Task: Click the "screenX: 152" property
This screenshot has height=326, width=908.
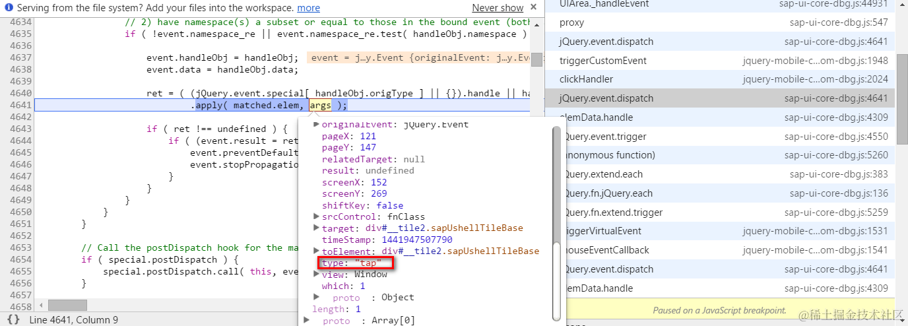Action: coord(354,182)
